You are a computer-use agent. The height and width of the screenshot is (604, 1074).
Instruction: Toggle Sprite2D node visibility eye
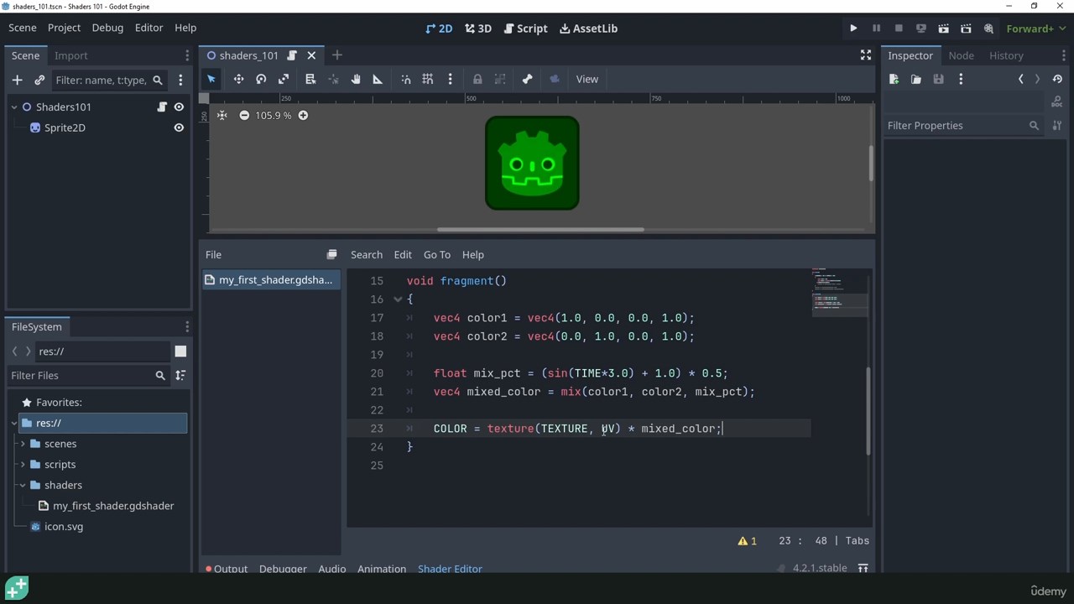[179, 128]
